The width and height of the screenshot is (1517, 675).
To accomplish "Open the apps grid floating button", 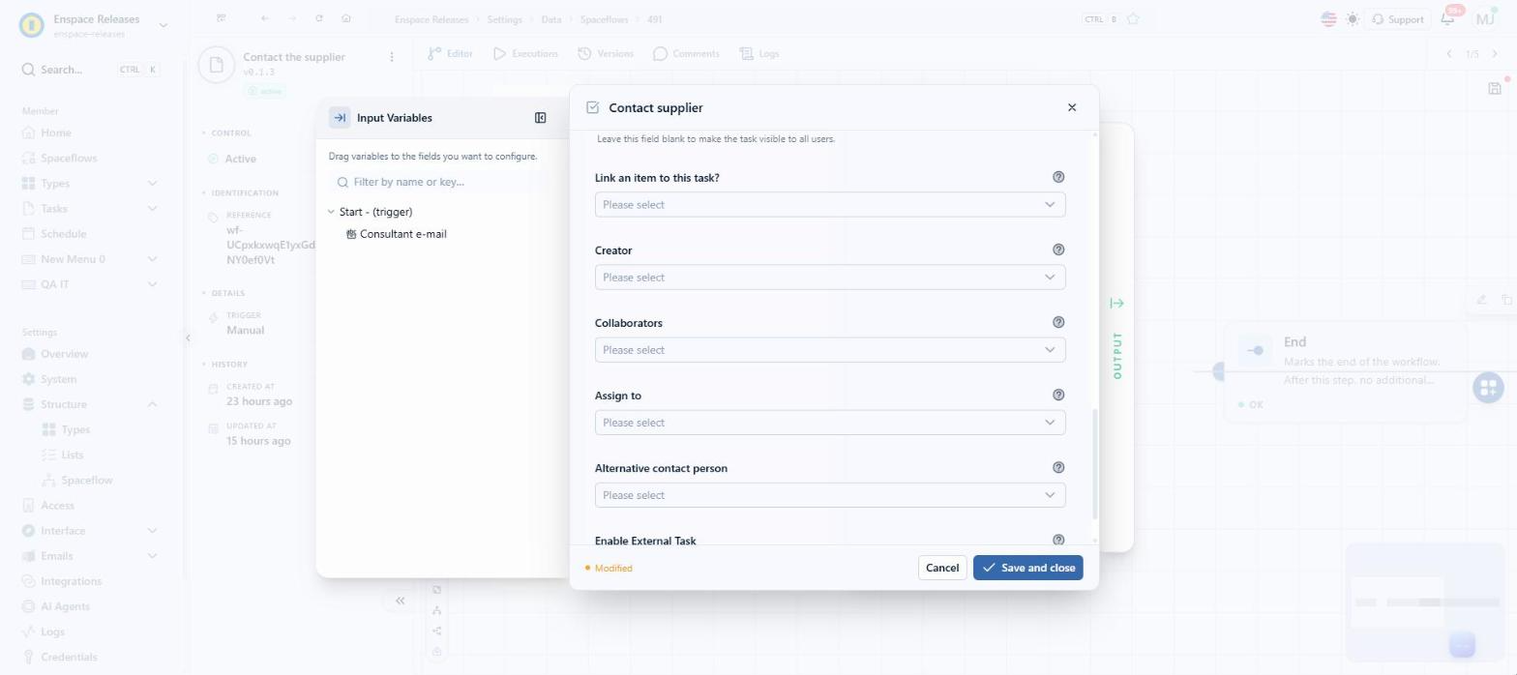I will click(x=1488, y=388).
